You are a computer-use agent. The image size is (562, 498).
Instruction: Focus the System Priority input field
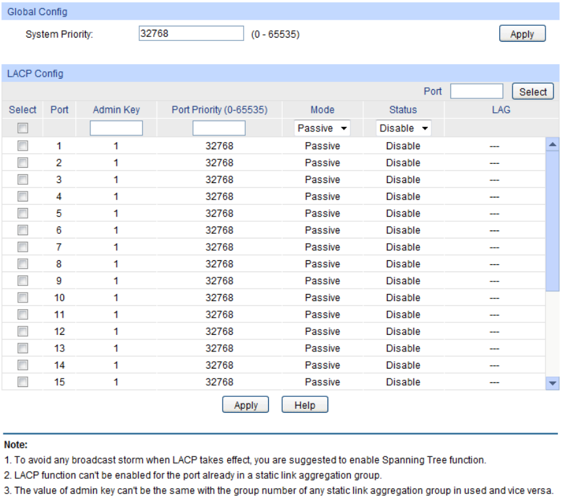(x=191, y=34)
